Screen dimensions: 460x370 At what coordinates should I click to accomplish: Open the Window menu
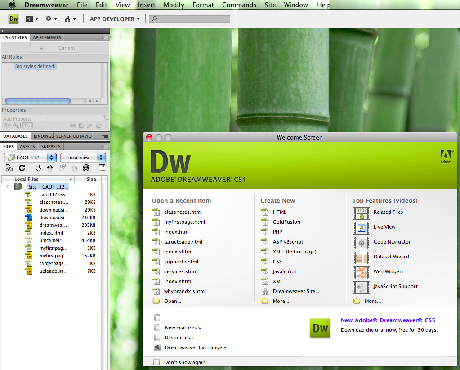pyautogui.click(x=296, y=5)
